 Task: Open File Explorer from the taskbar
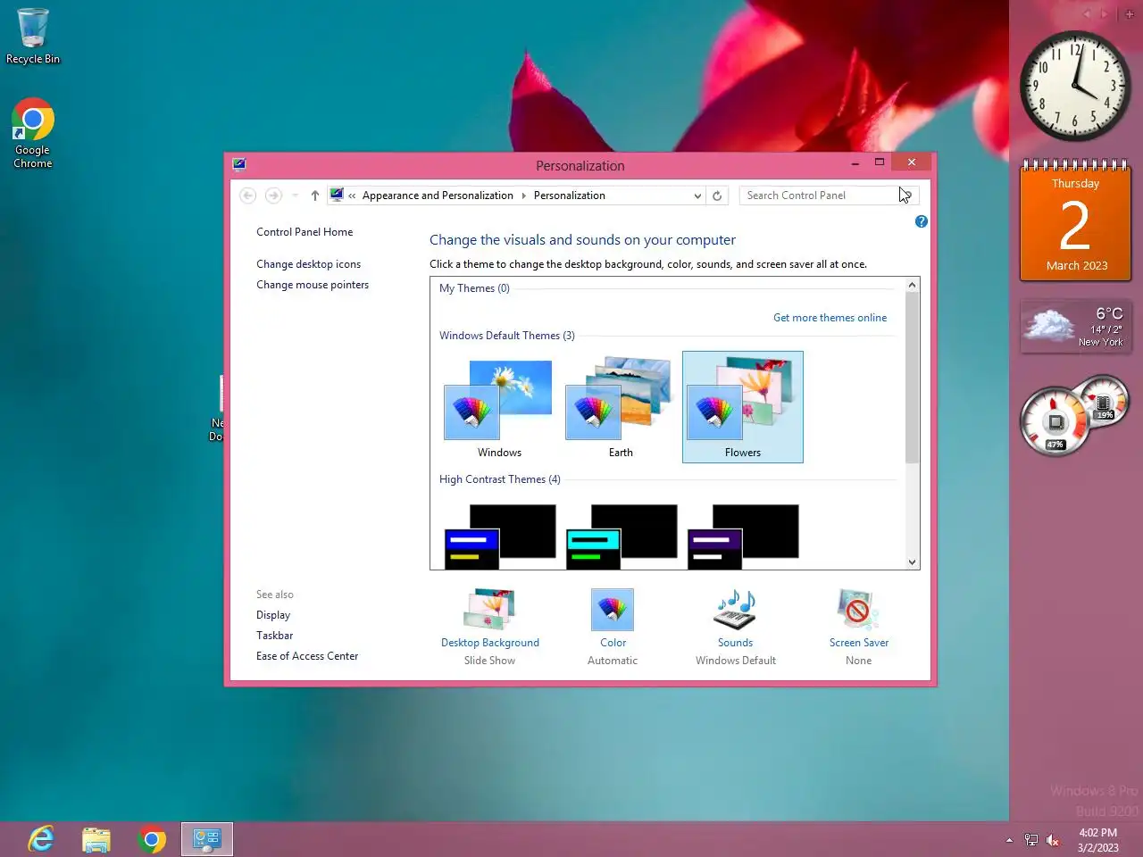click(x=96, y=839)
